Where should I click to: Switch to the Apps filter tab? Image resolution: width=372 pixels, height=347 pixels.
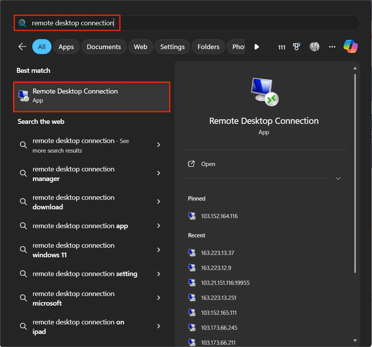click(x=66, y=47)
